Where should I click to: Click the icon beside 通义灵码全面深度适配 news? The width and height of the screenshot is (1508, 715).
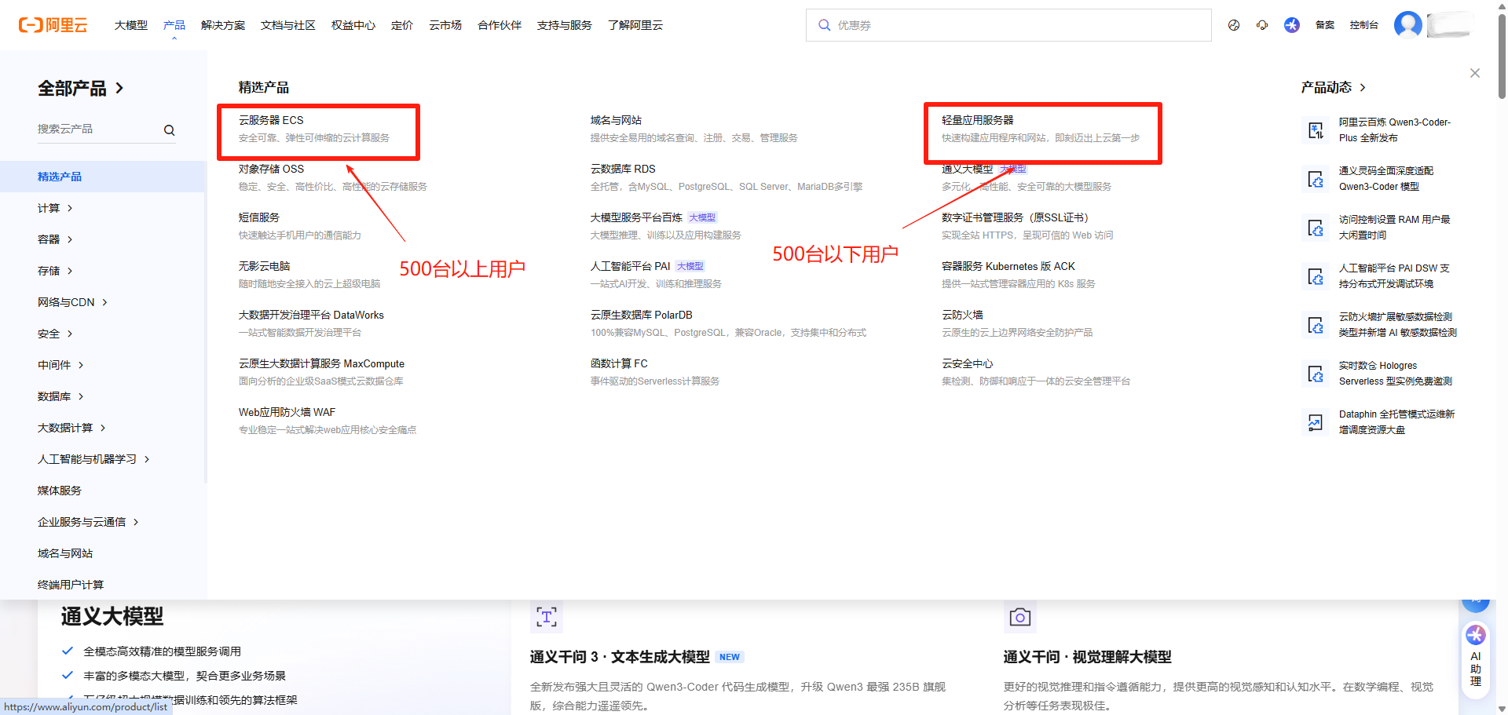click(x=1316, y=179)
